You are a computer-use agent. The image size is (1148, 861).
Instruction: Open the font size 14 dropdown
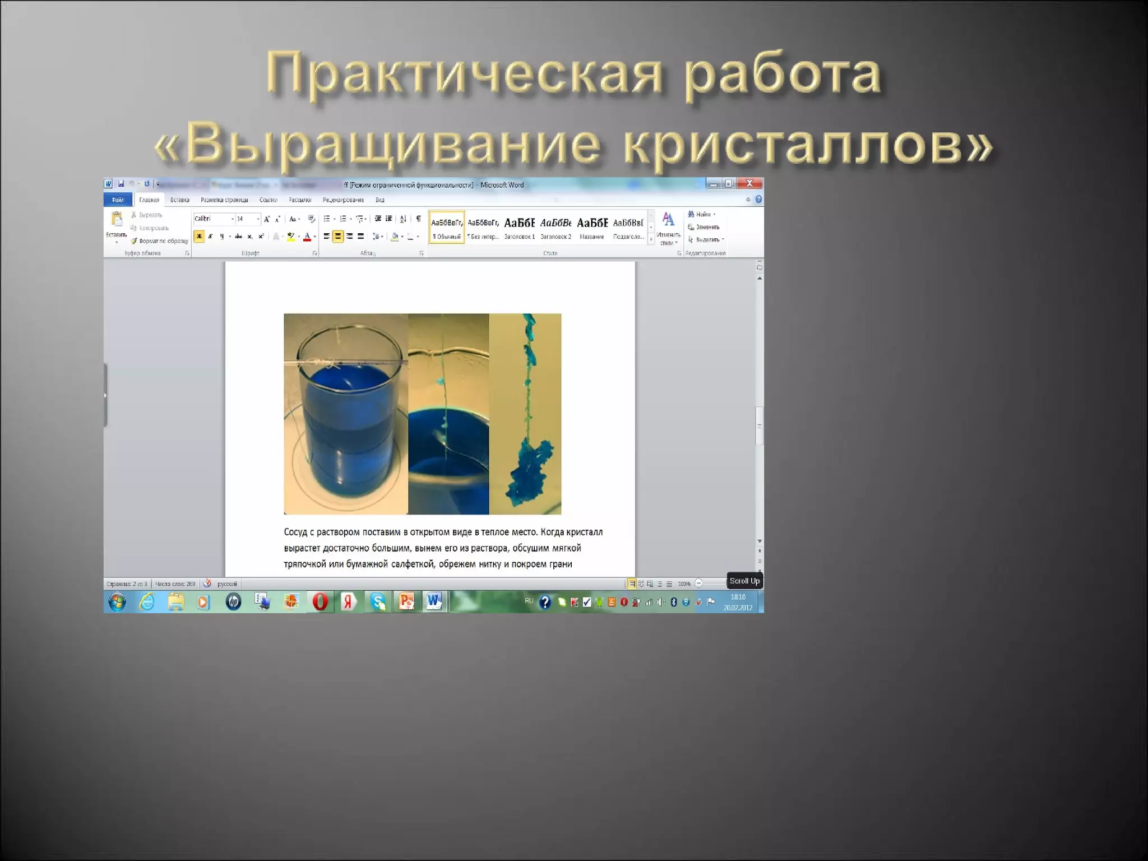click(x=258, y=219)
